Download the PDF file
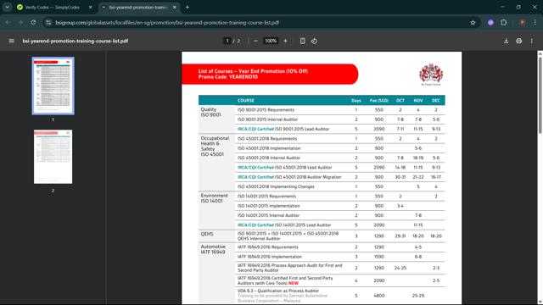Viewport: 543px width, 305px height. pos(506,41)
